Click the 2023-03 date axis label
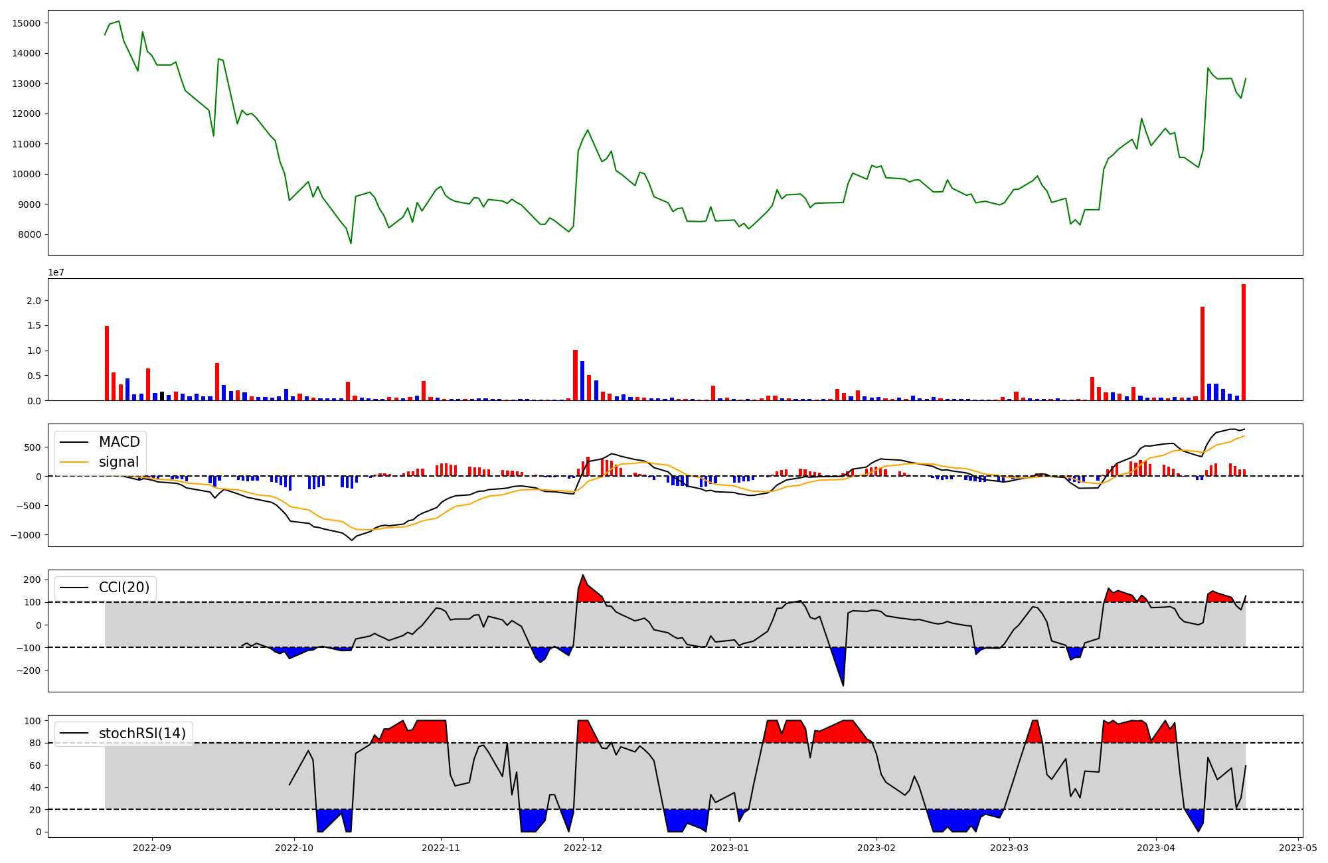 point(1009,848)
